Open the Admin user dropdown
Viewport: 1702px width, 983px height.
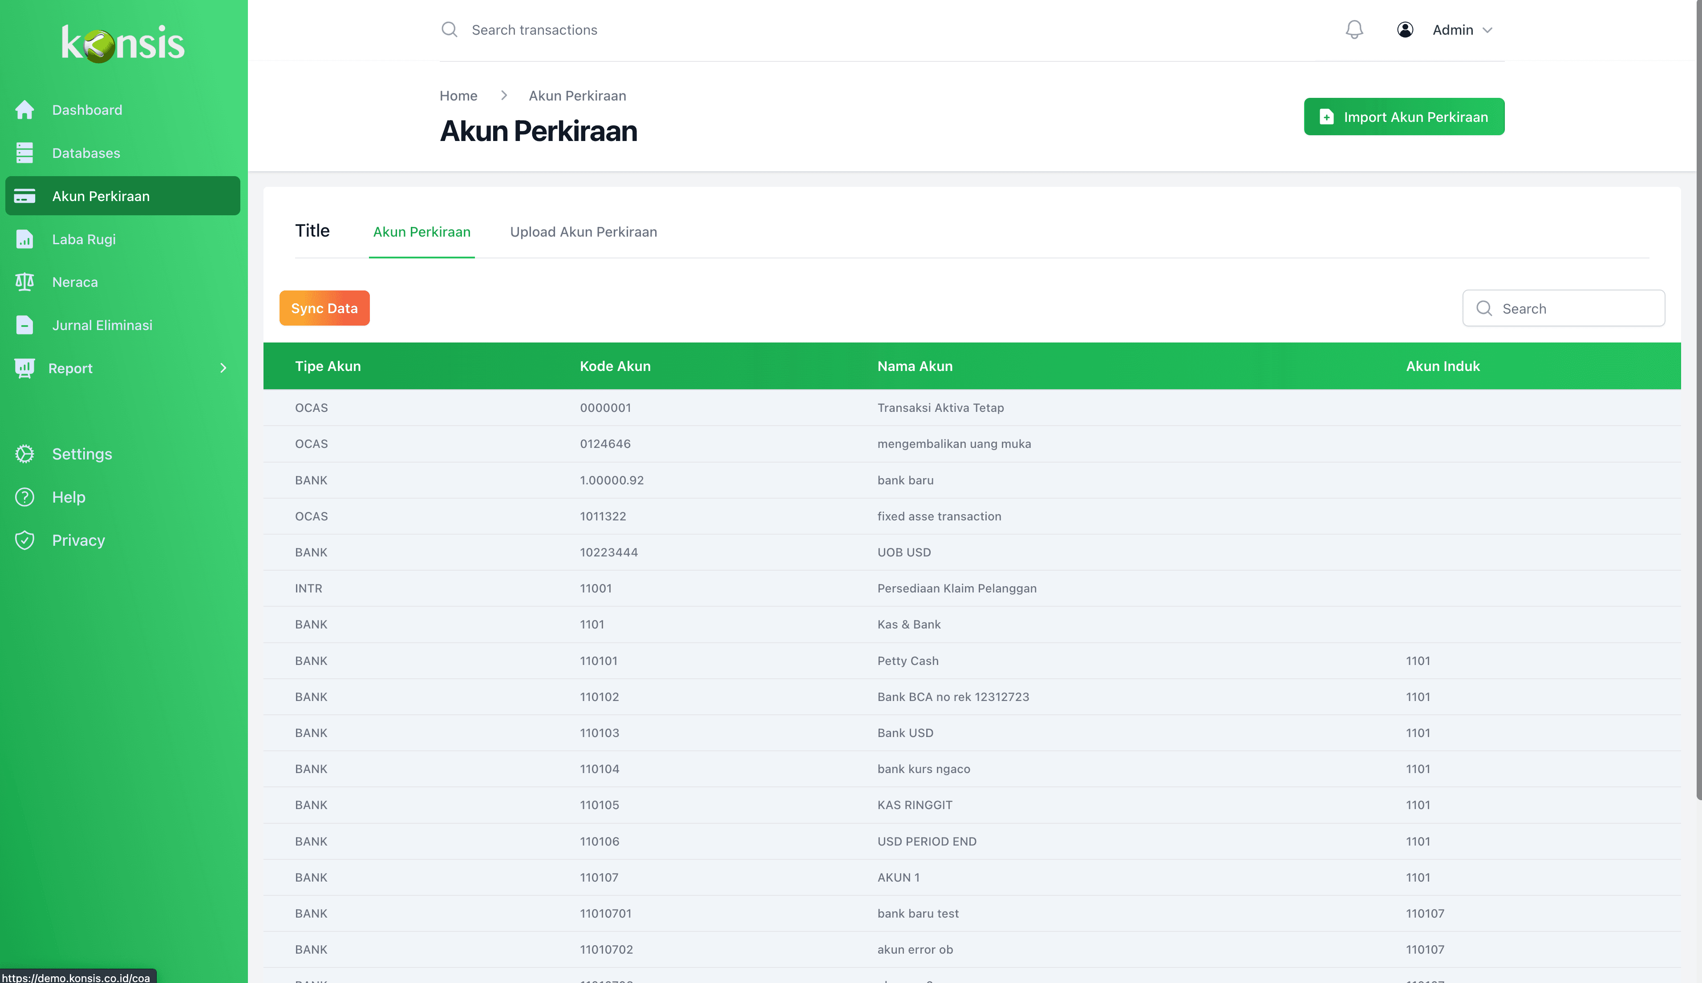[1462, 30]
